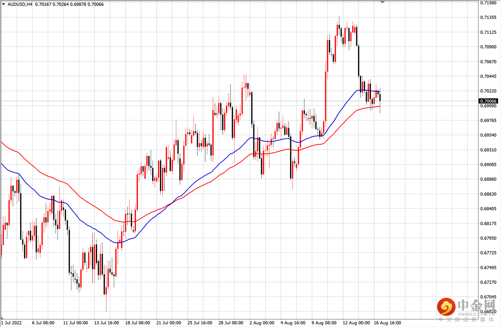
Task: Click the black 0.70066 current price tag
Action: (x=488, y=101)
